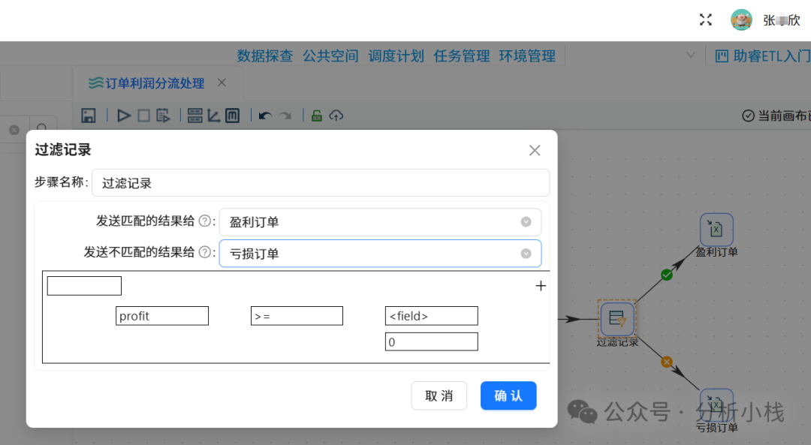Click the green unlock padlock icon
This screenshot has width=811, height=445.
[317, 116]
